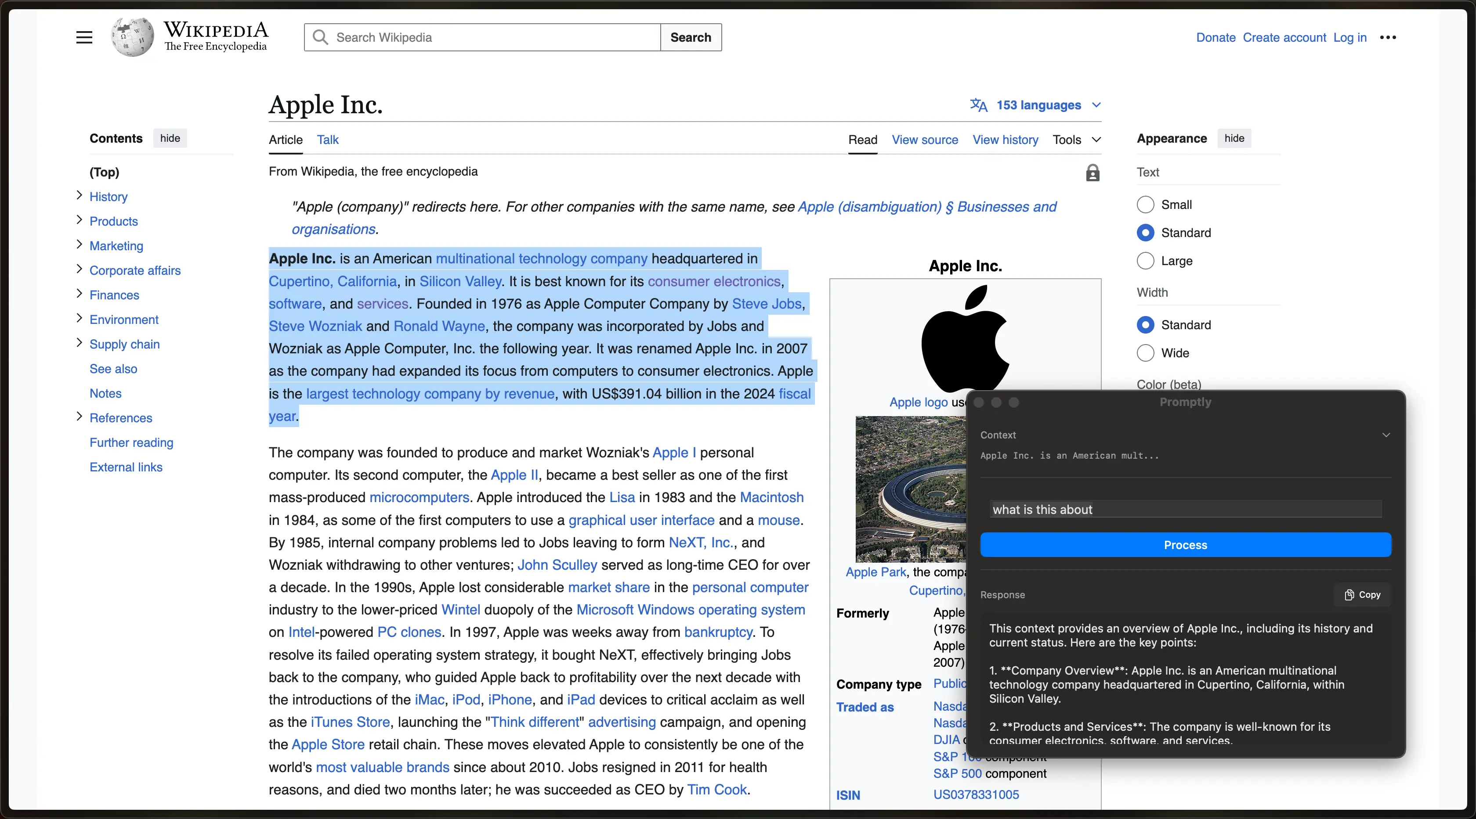Click the page protection lock icon

pos(1092,172)
